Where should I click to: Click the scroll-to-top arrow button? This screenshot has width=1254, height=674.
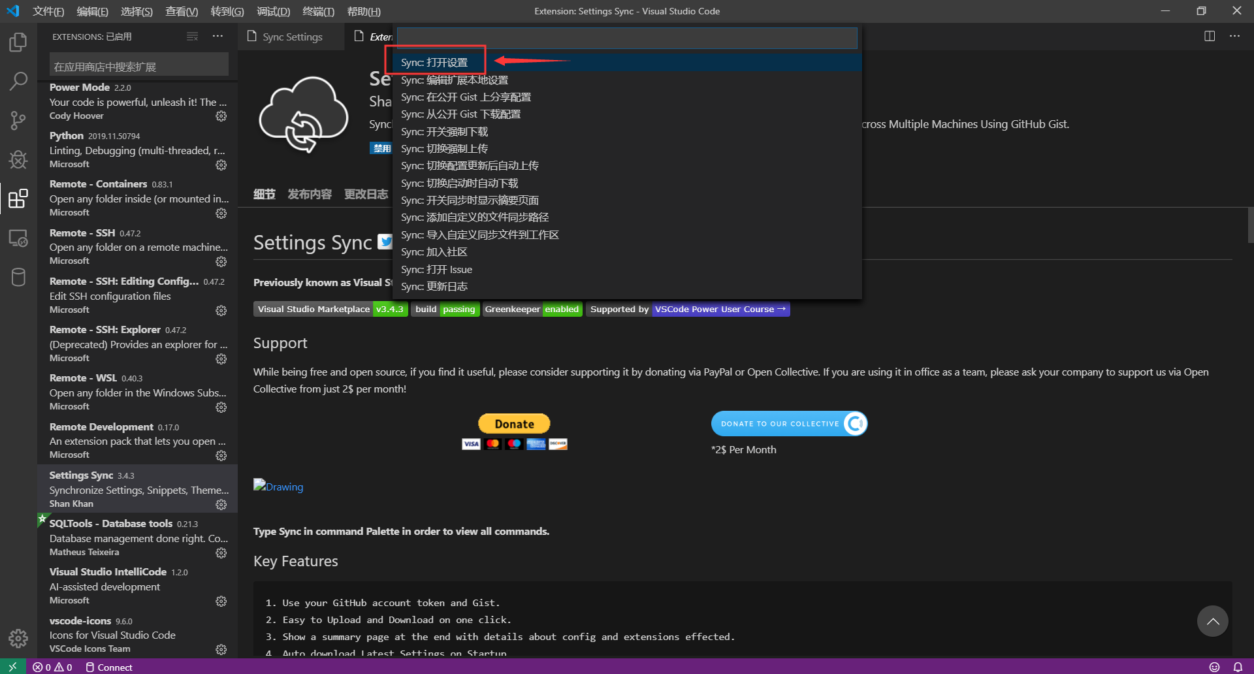pyautogui.click(x=1212, y=621)
